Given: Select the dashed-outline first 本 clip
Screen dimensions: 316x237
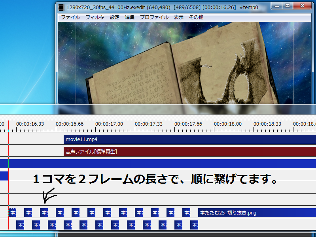Looking at the screenshot, I should [x=12, y=213].
